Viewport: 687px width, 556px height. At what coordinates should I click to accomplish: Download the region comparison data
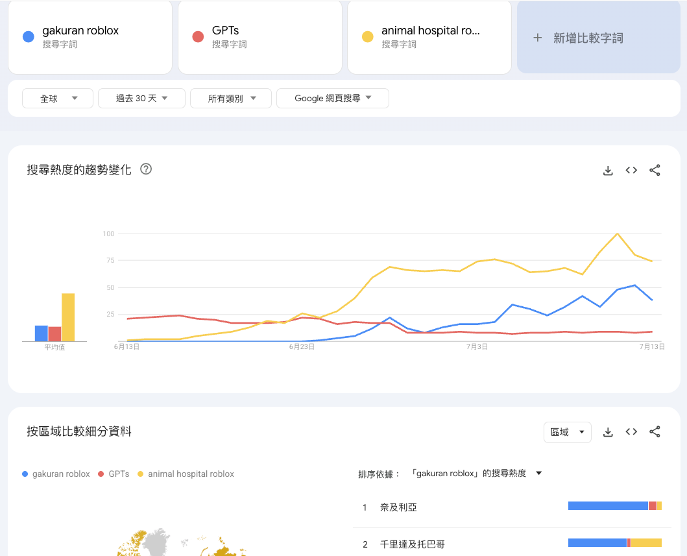(608, 432)
